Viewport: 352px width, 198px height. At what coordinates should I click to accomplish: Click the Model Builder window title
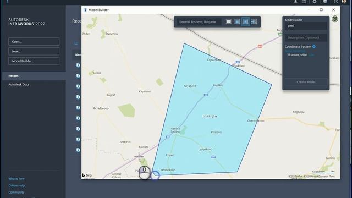[x=98, y=10]
